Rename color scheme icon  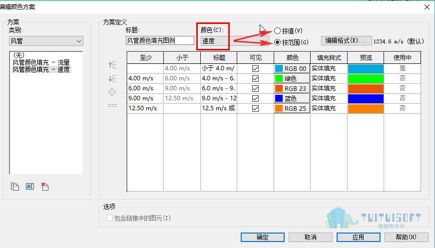tap(30, 187)
